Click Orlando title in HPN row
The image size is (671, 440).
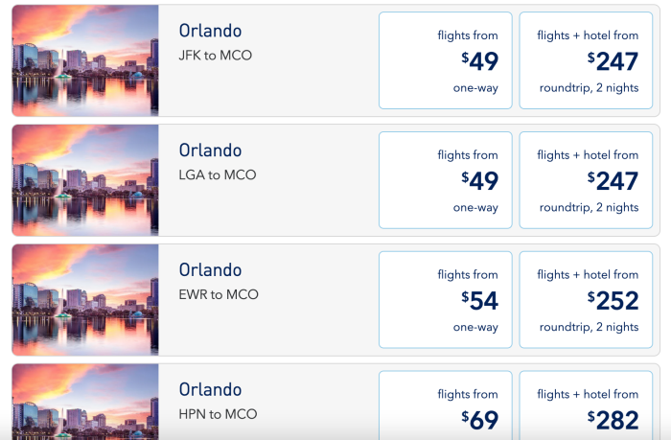pos(210,390)
